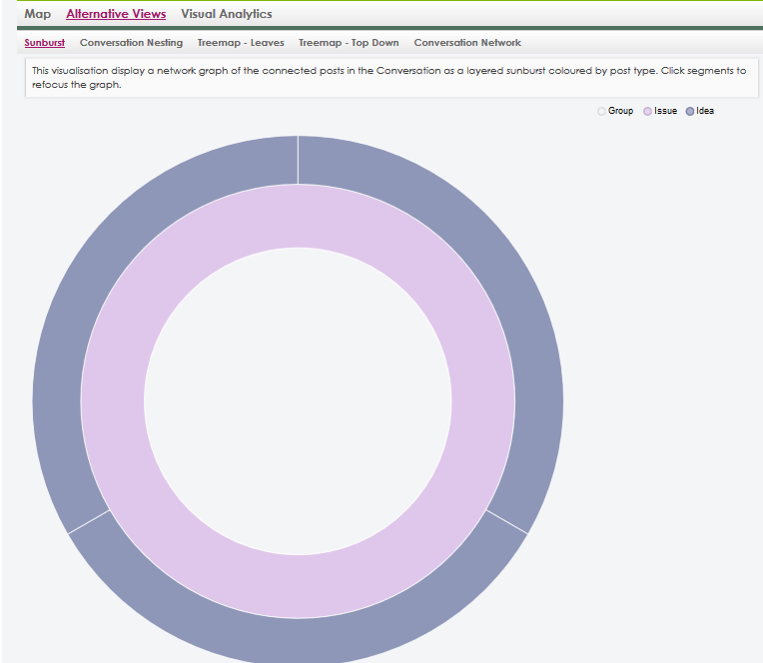763x663 pixels.
Task: Select the Alternative Views tab
Action: point(116,14)
